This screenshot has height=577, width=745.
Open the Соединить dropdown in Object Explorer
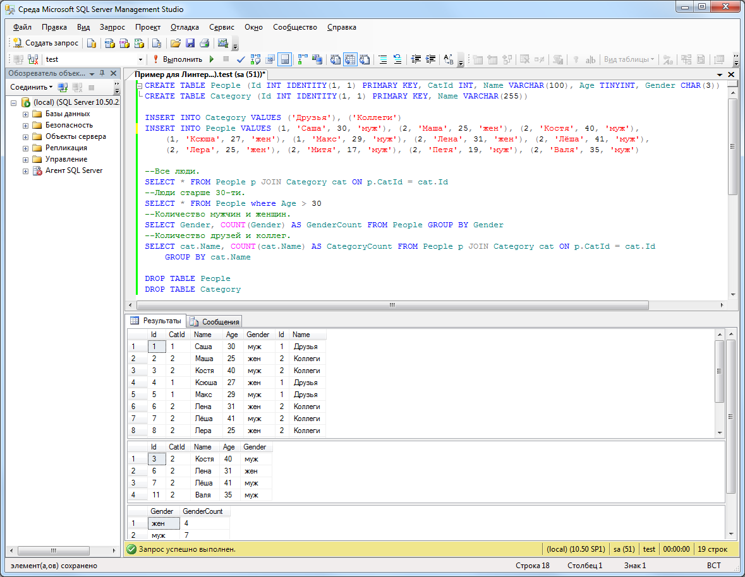32,87
